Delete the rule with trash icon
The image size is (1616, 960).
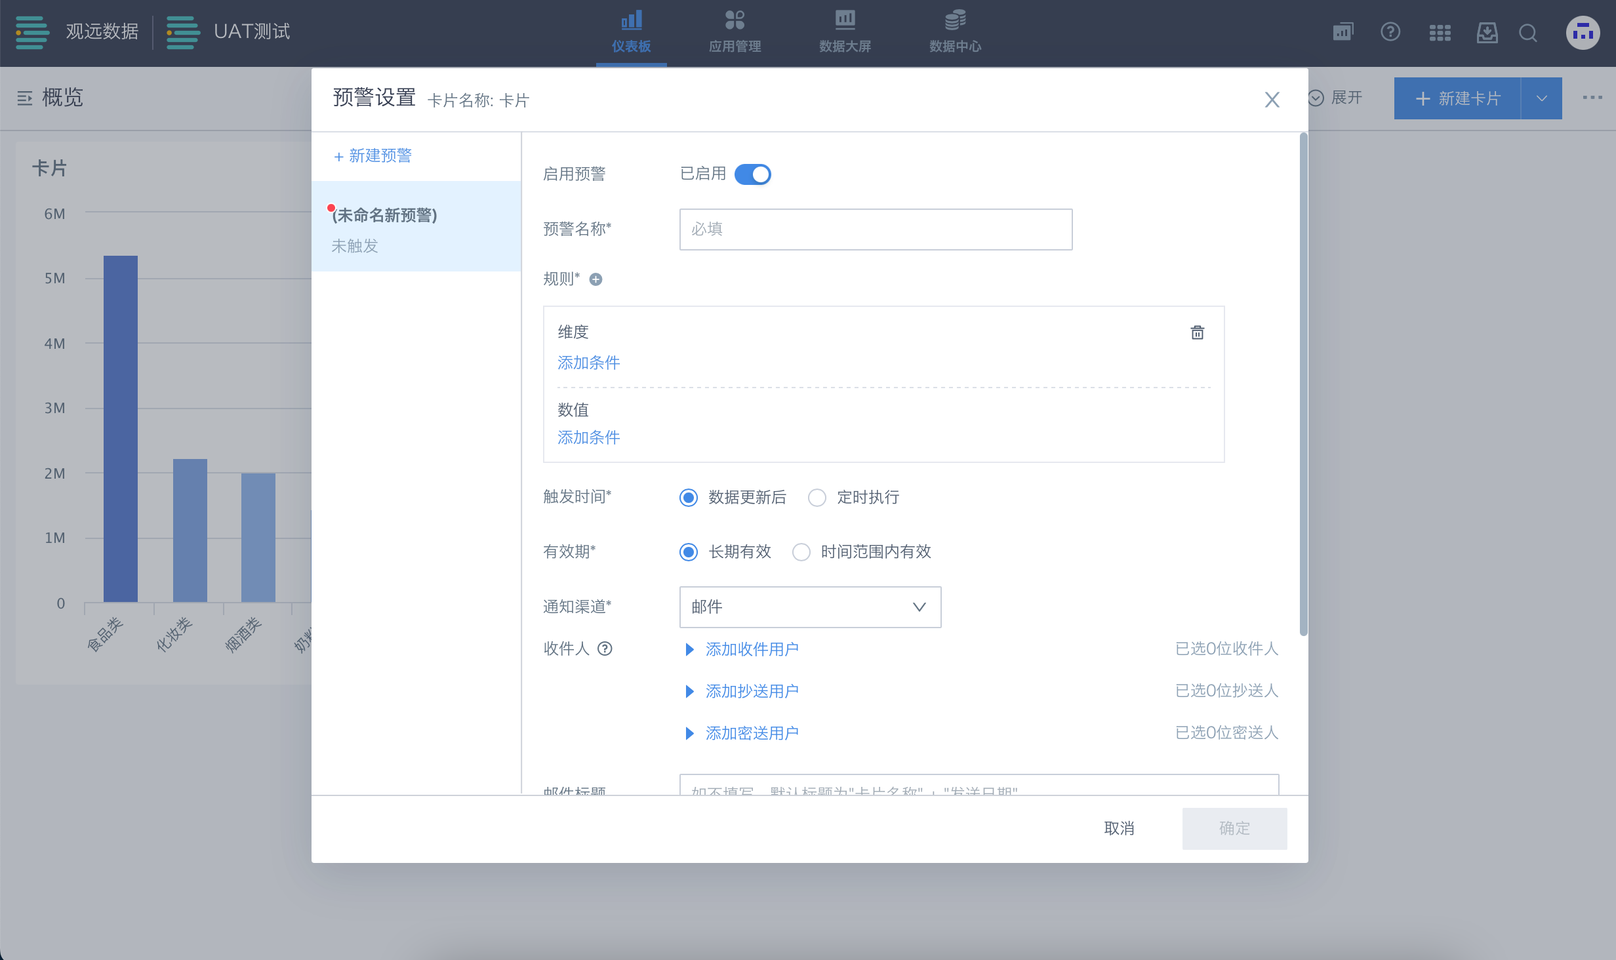[1197, 332]
